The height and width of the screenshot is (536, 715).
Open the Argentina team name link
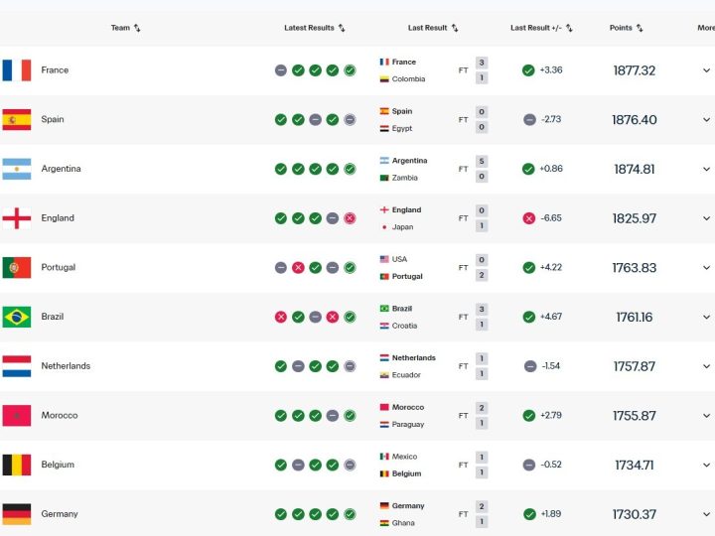pyautogui.click(x=61, y=169)
